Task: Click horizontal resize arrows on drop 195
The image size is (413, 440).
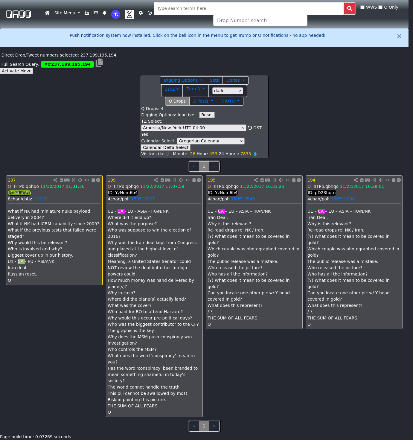Action: click(287, 180)
